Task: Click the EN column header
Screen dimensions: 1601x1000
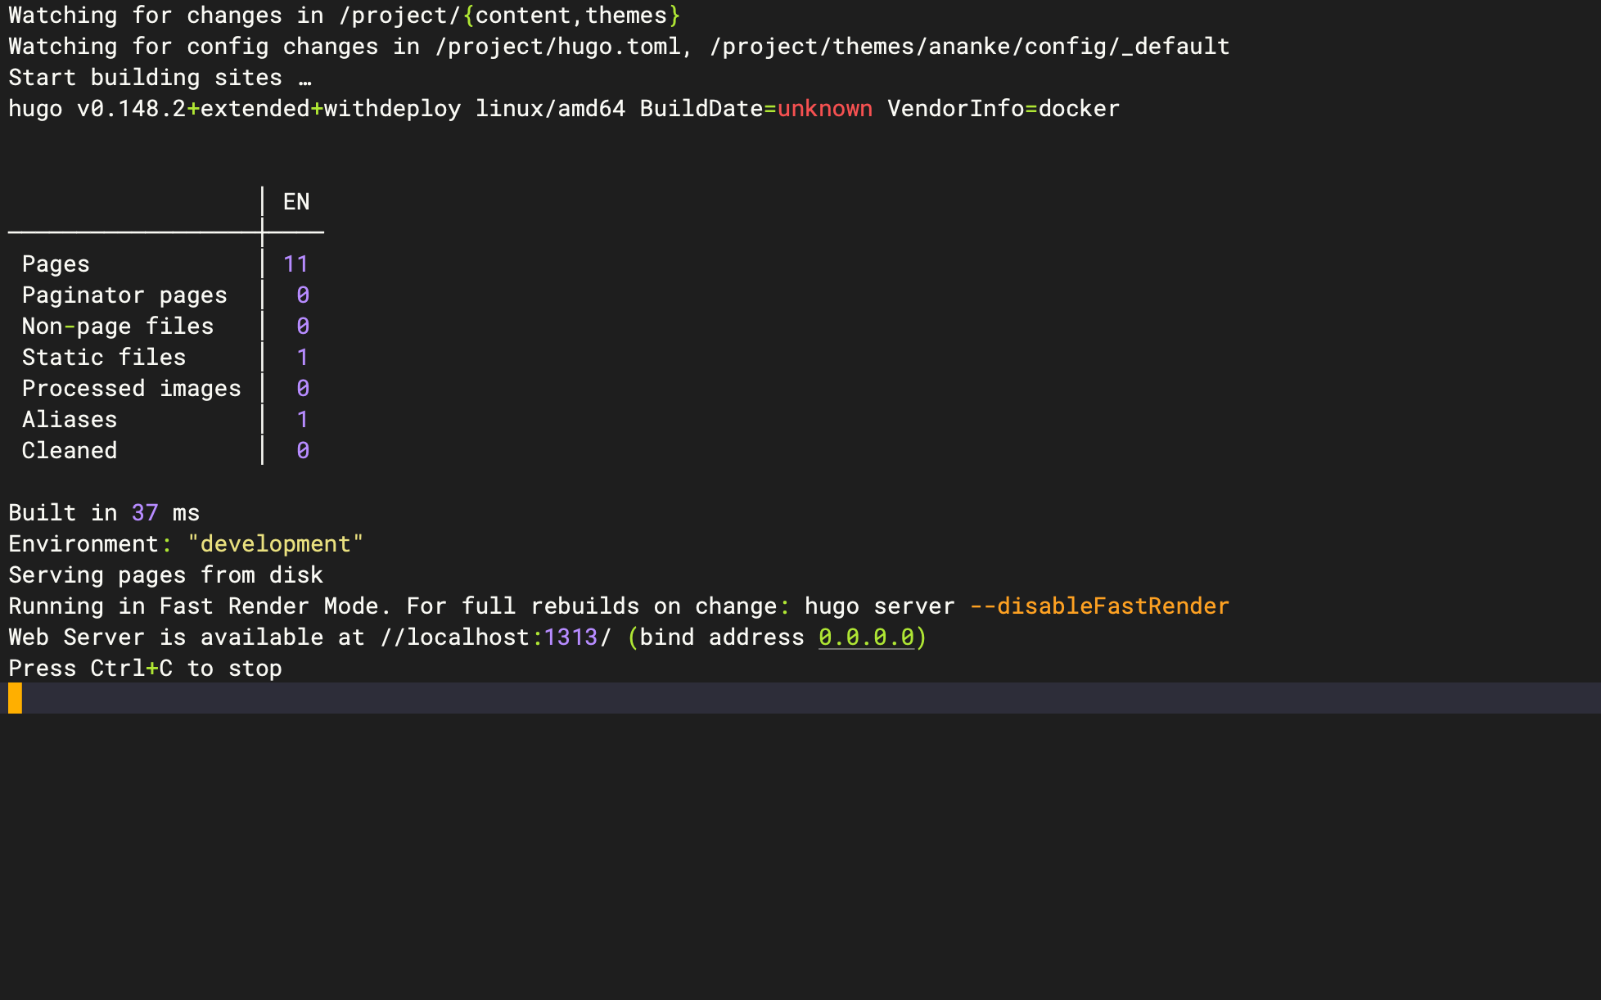Action: 295,202
